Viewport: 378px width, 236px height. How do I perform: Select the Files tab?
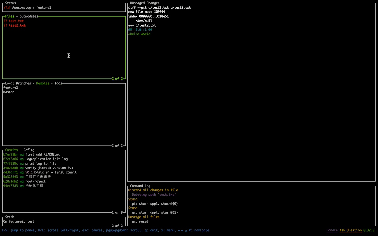(x=10, y=16)
